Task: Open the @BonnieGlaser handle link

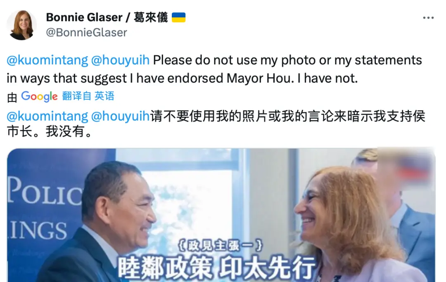Action: [86, 32]
